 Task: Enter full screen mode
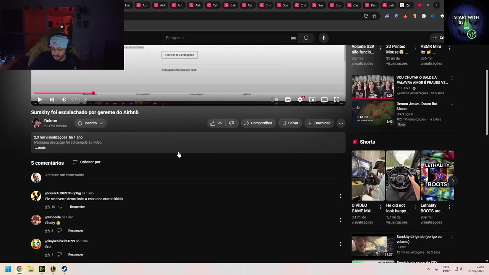point(337,100)
